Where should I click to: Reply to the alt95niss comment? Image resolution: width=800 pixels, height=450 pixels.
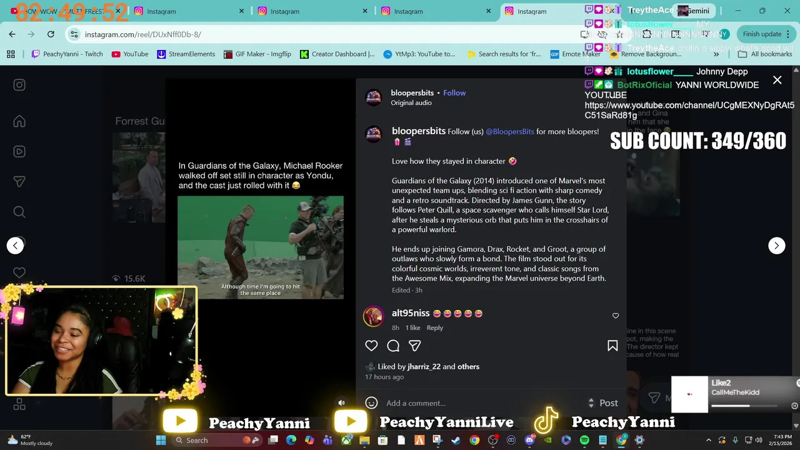(435, 327)
